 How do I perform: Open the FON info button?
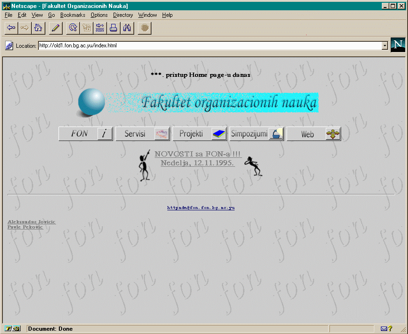(x=86, y=134)
